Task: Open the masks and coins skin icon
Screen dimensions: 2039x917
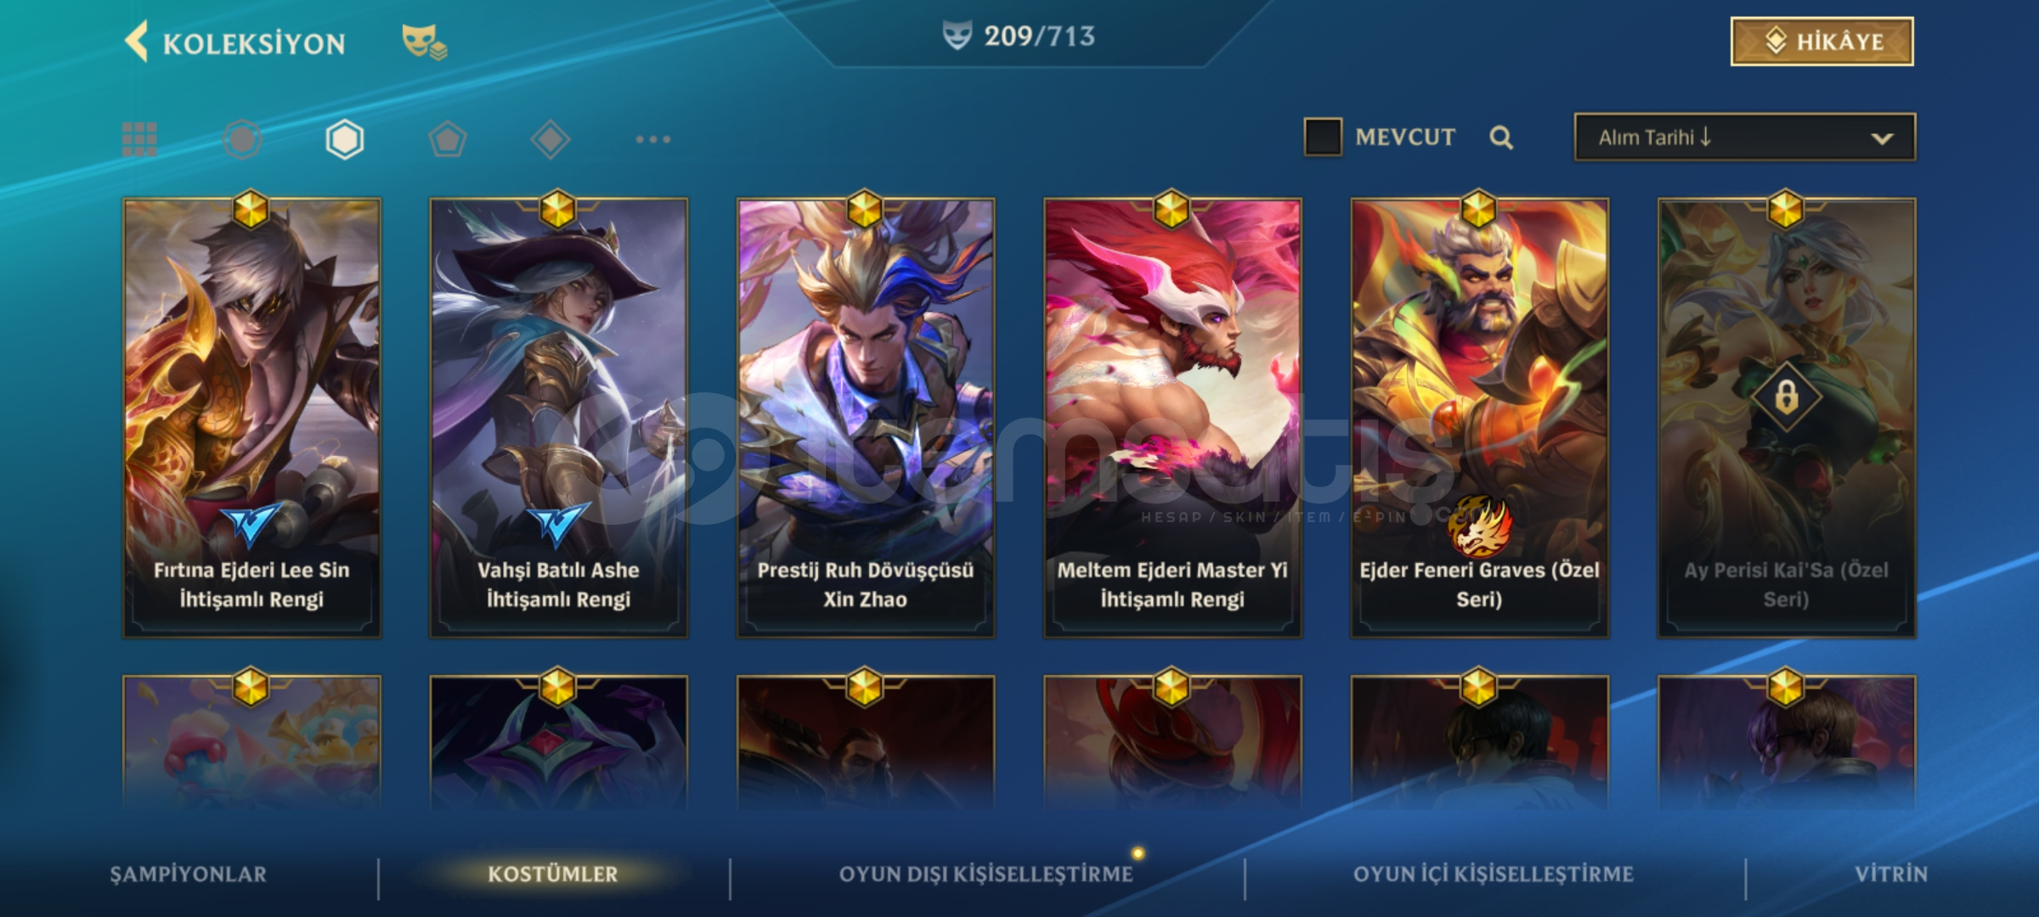Action: coord(424,42)
